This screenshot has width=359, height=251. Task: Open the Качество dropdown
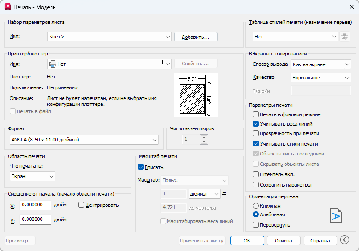[321, 78]
